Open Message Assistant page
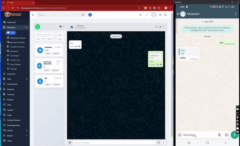 pos(17,43)
